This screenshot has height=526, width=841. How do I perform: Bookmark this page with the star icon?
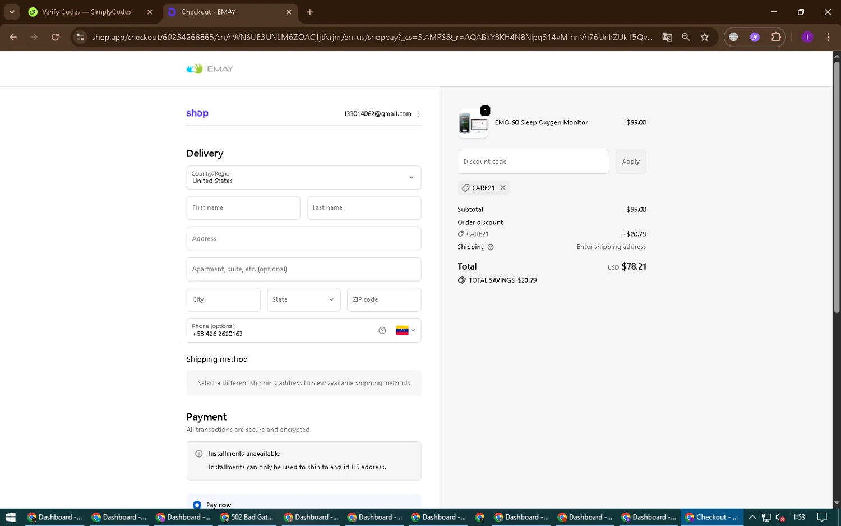705,37
